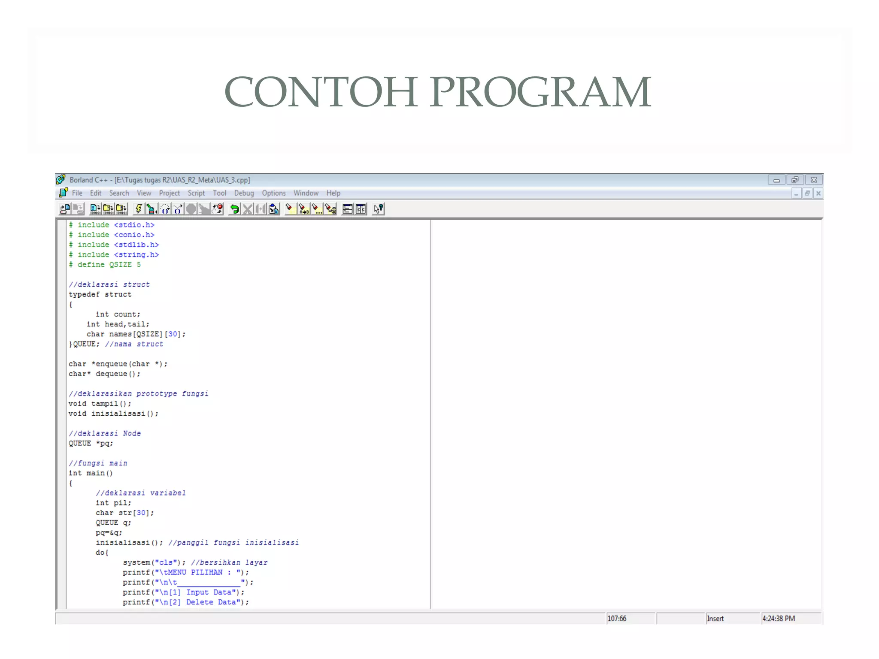Toggle breakpoint with the red stop-sign icon

pos(218,209)
